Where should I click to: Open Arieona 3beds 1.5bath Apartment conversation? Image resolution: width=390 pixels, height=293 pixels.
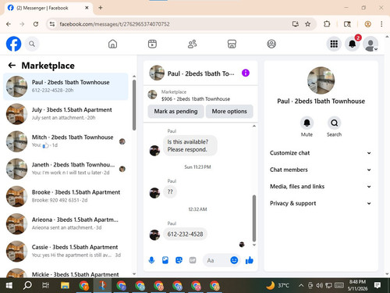(x=66, y=224)
